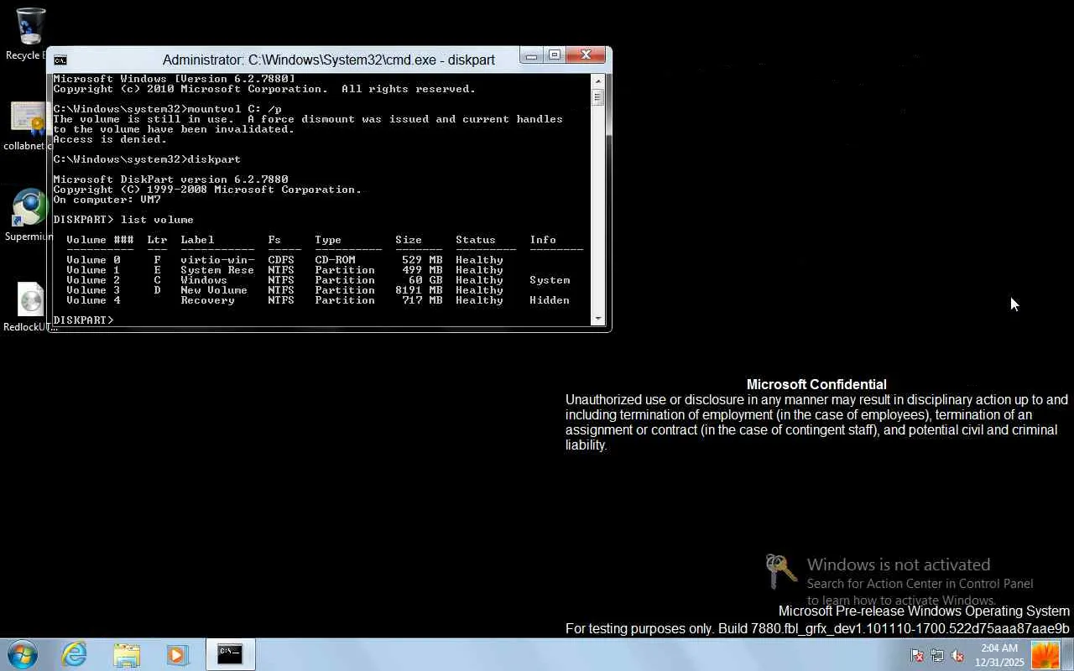The height and width of the screenshot is (671, 1074).
Task: Click the 'On computer: VM7' line
Action: coord(107,200)
